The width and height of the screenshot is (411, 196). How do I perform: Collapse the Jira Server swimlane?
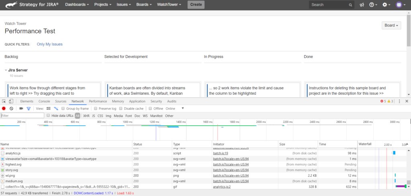[6, 70]
